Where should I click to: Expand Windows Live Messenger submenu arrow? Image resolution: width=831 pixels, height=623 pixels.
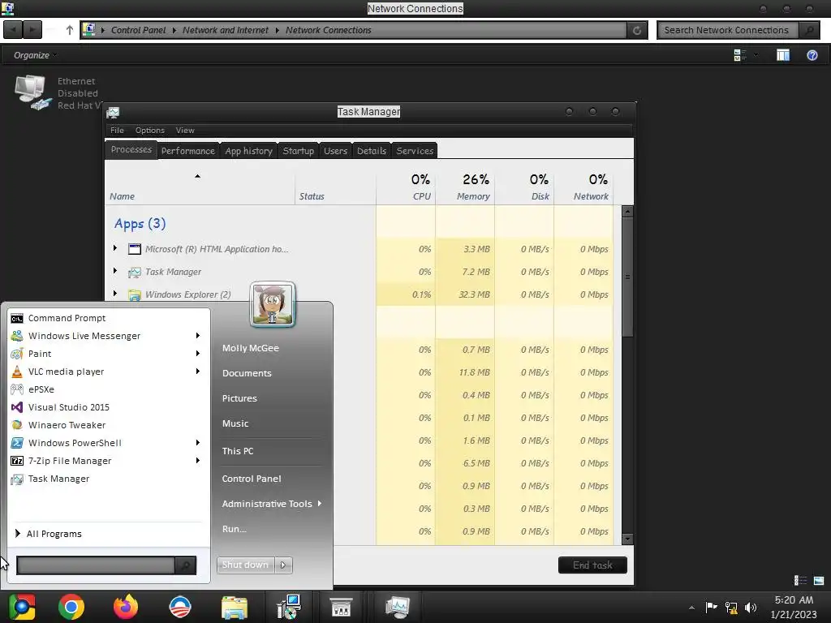click(198, 336)
